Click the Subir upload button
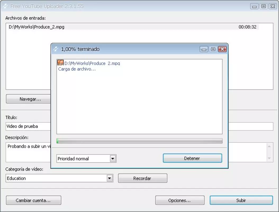This screenshot has width=279, height=212. click(x=241, y=200)
